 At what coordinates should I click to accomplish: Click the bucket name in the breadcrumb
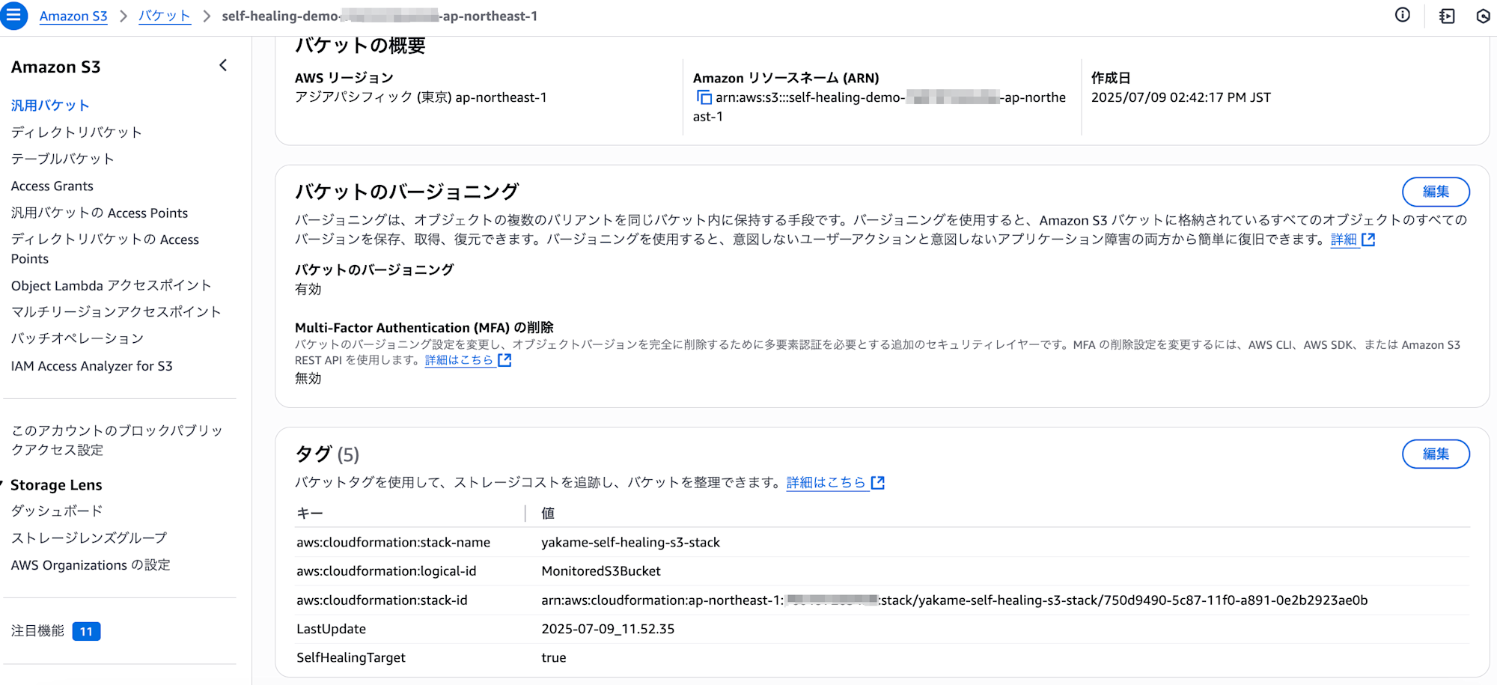[x=379, y=16]
